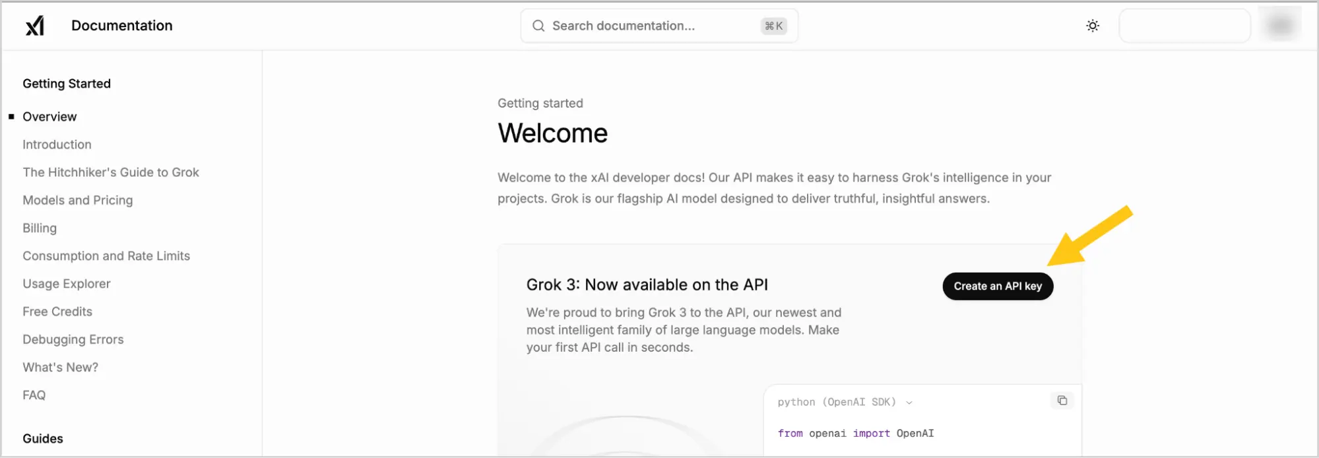
Task: Click the blurred button in the top bar
Action: pyautogui.click(x=1184, y=26)
